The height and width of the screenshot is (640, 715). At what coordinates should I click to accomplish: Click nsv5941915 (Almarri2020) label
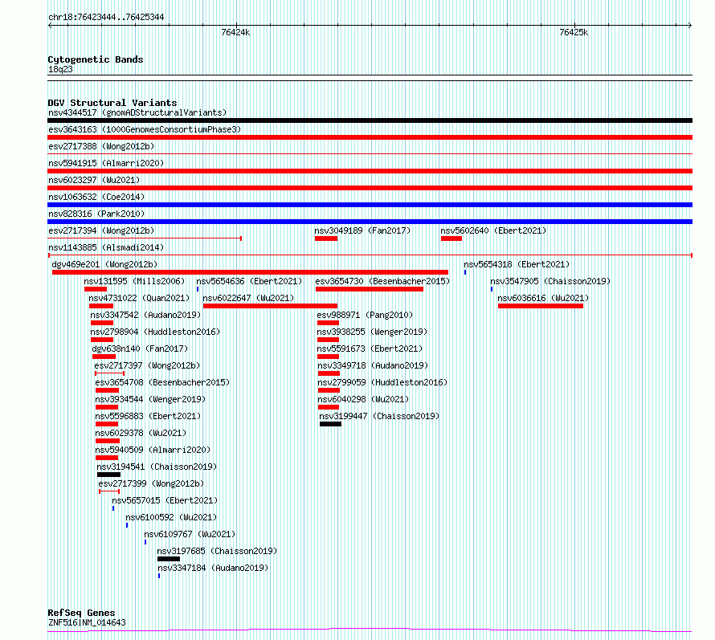point(106,163)
